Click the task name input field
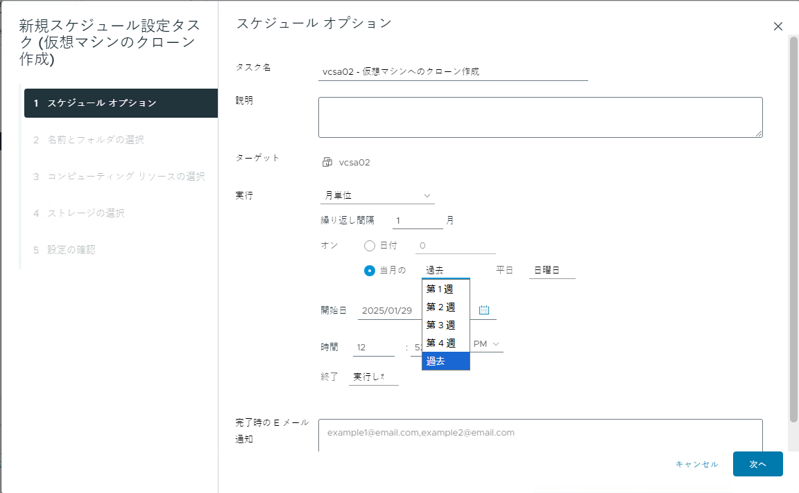 [452, 71]
